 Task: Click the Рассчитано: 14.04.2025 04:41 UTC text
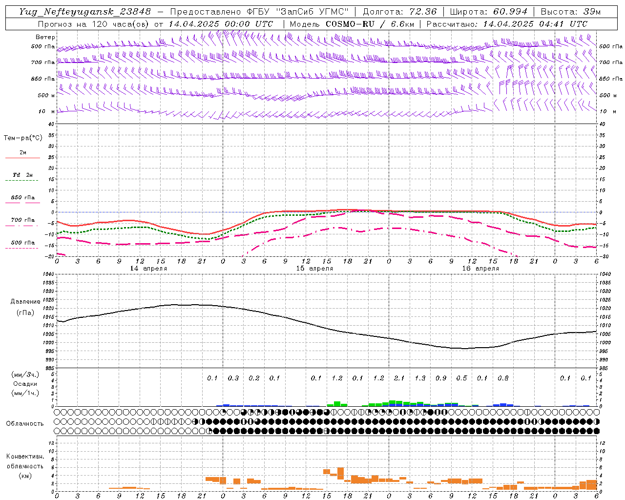[x=507, y=24]
